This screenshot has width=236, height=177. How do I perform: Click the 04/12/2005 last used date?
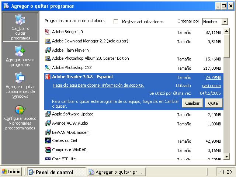210,93
